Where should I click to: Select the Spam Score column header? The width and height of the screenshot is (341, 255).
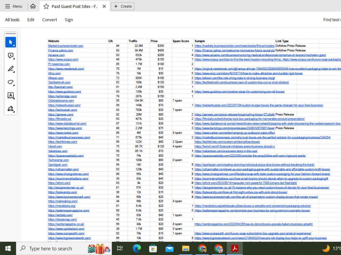click(x=181, y=41)
